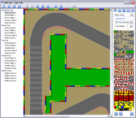Select Donut Plains 2 track

(x=10, y=33)
